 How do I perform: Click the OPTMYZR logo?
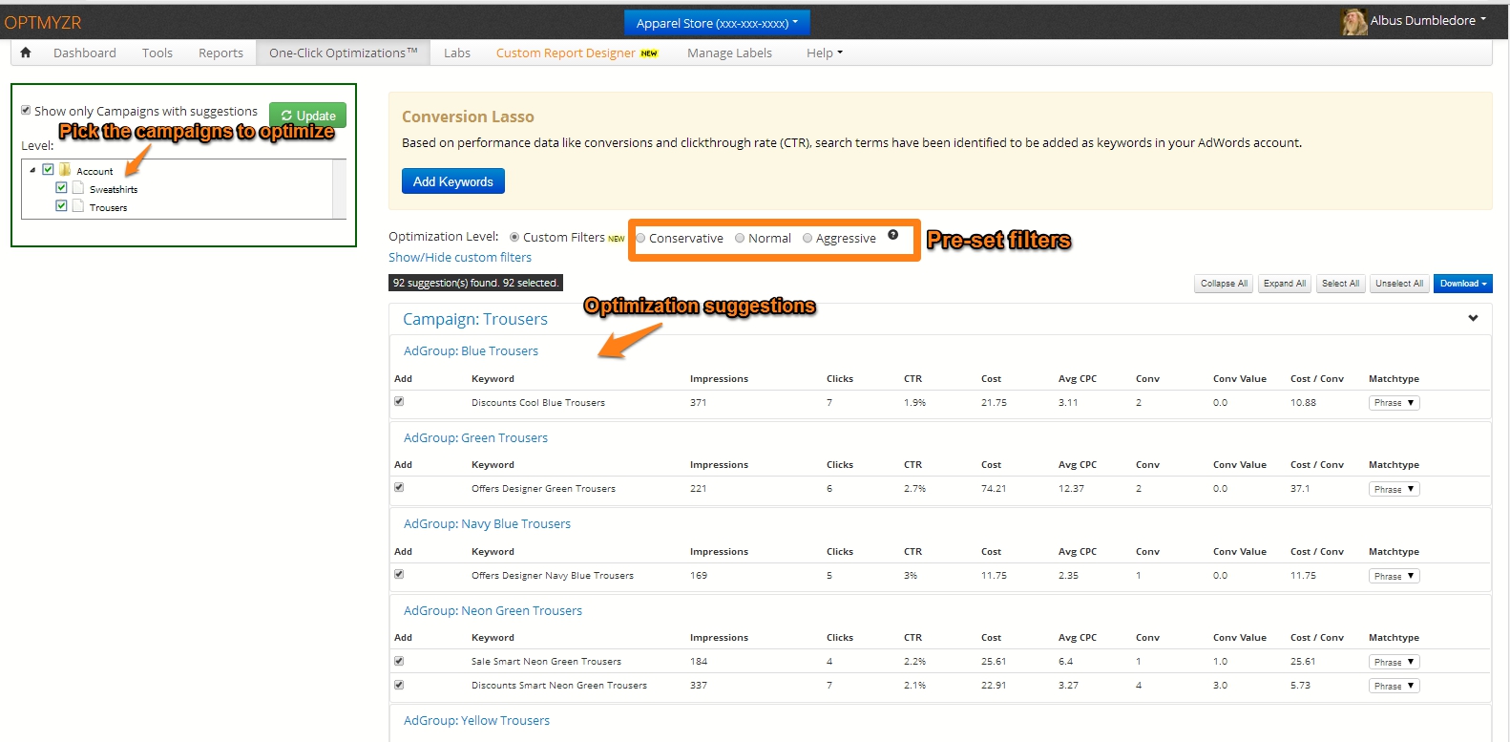[43, 22]
